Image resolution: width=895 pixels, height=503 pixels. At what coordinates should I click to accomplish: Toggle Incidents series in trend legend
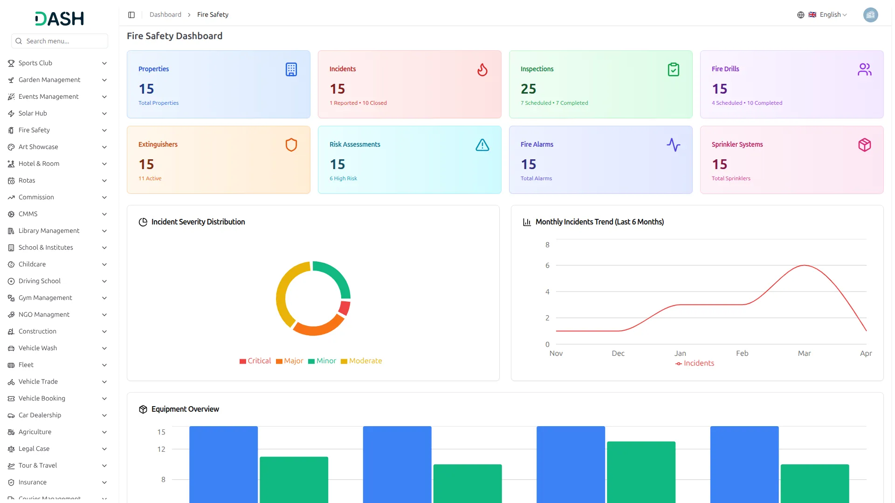[x=695, y=363]
